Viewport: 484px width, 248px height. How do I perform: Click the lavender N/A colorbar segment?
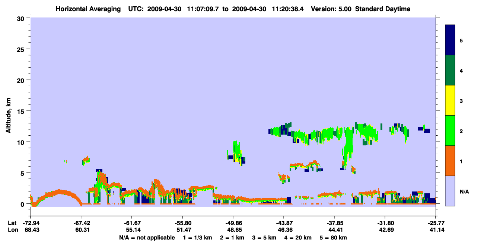pyautogui.click(x=450, y=191)
